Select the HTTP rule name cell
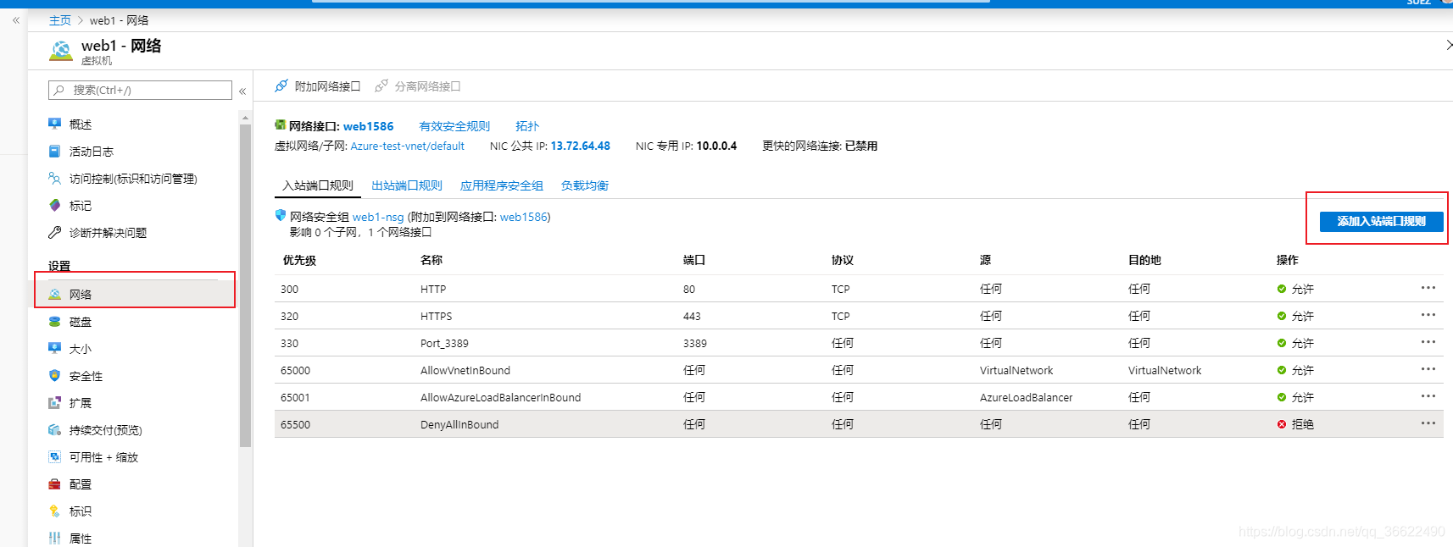 coord(433,289)
